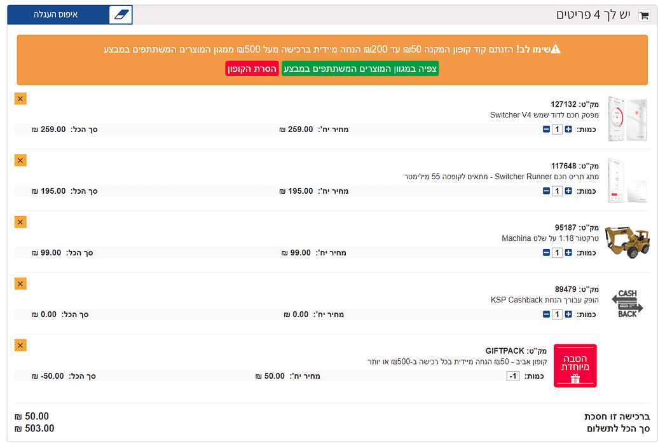Click SKU number 89479
658x446 pixels.
566,289
